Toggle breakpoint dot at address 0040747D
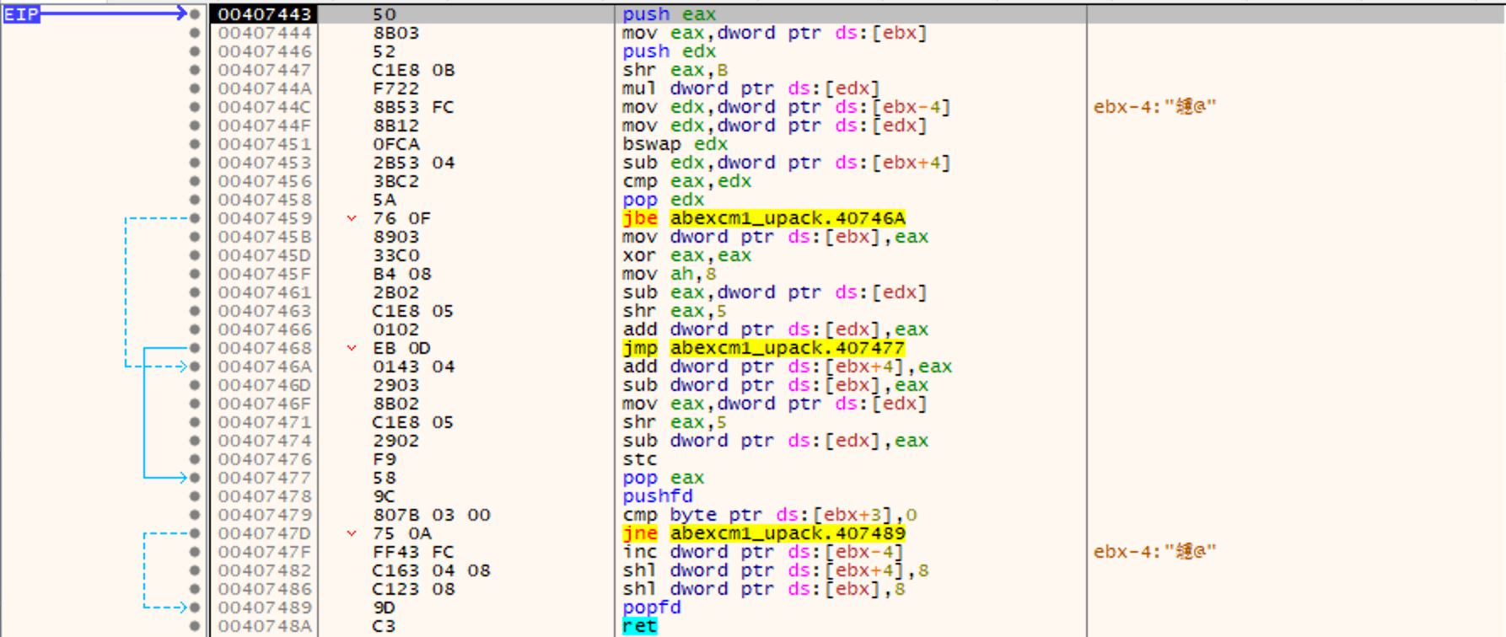This screenshot has width=1506, height=637. (195, 533)
